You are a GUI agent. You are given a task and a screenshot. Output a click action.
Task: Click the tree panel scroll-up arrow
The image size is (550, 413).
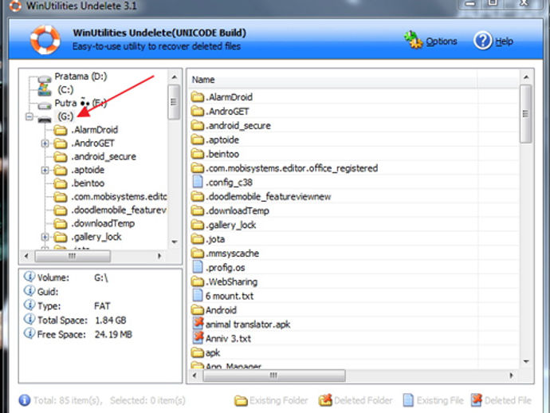pyautogui.click(x=175, y=77)
